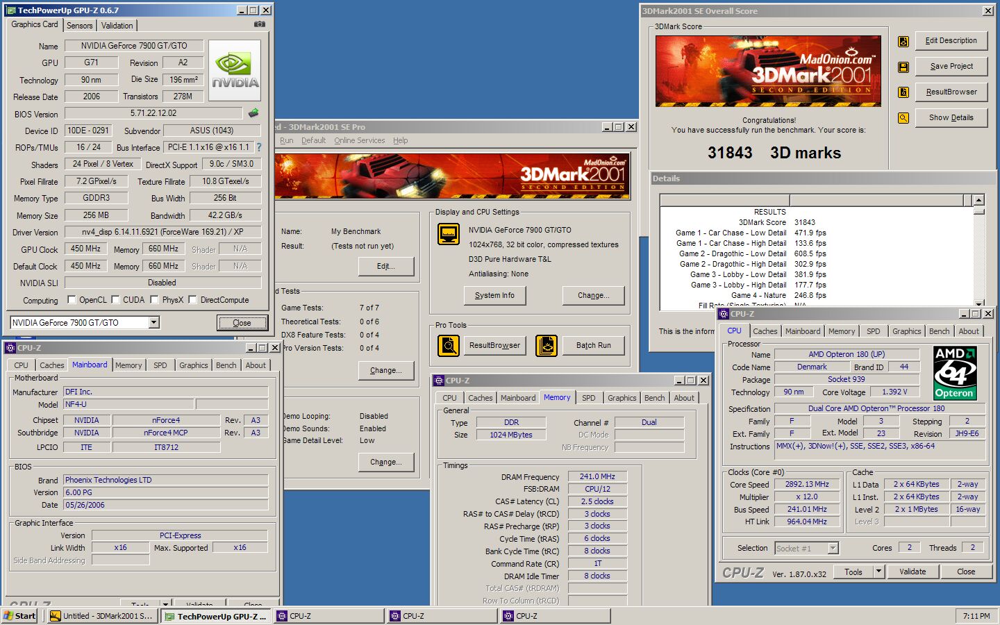Click the system clock showing 7:11 PM
Viewport: 1000px width, 625px height.
976,616
